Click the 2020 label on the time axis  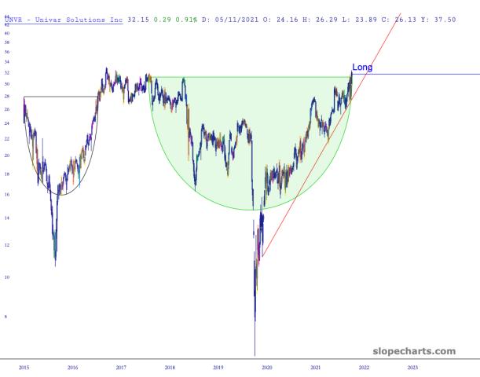267,367
